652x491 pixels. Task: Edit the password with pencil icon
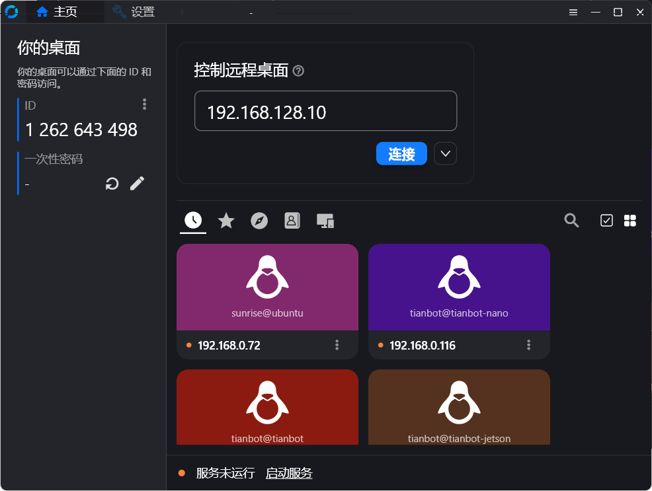point(137,184)
